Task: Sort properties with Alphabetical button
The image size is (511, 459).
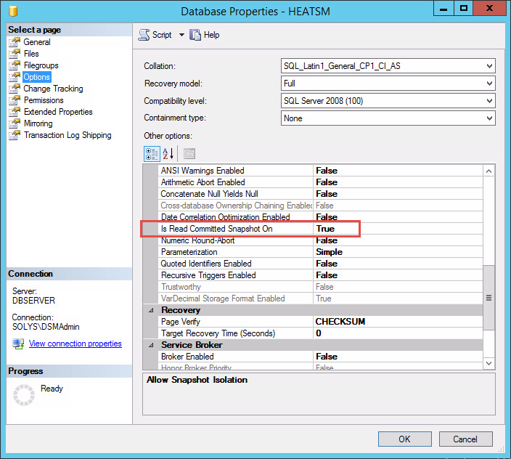Action: [168, 153]
